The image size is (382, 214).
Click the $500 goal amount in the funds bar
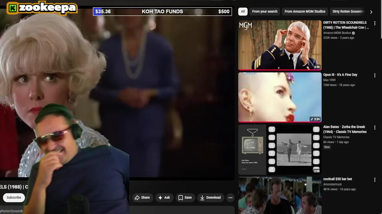[224, 12]
